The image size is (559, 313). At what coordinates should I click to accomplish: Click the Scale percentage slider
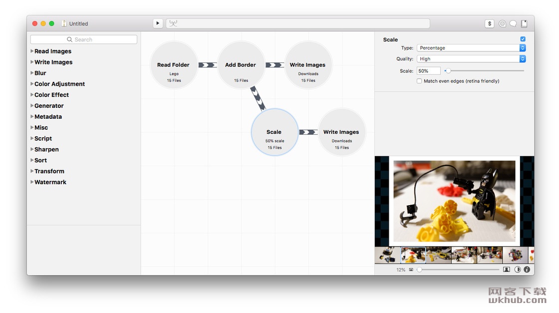click(484, 71)
